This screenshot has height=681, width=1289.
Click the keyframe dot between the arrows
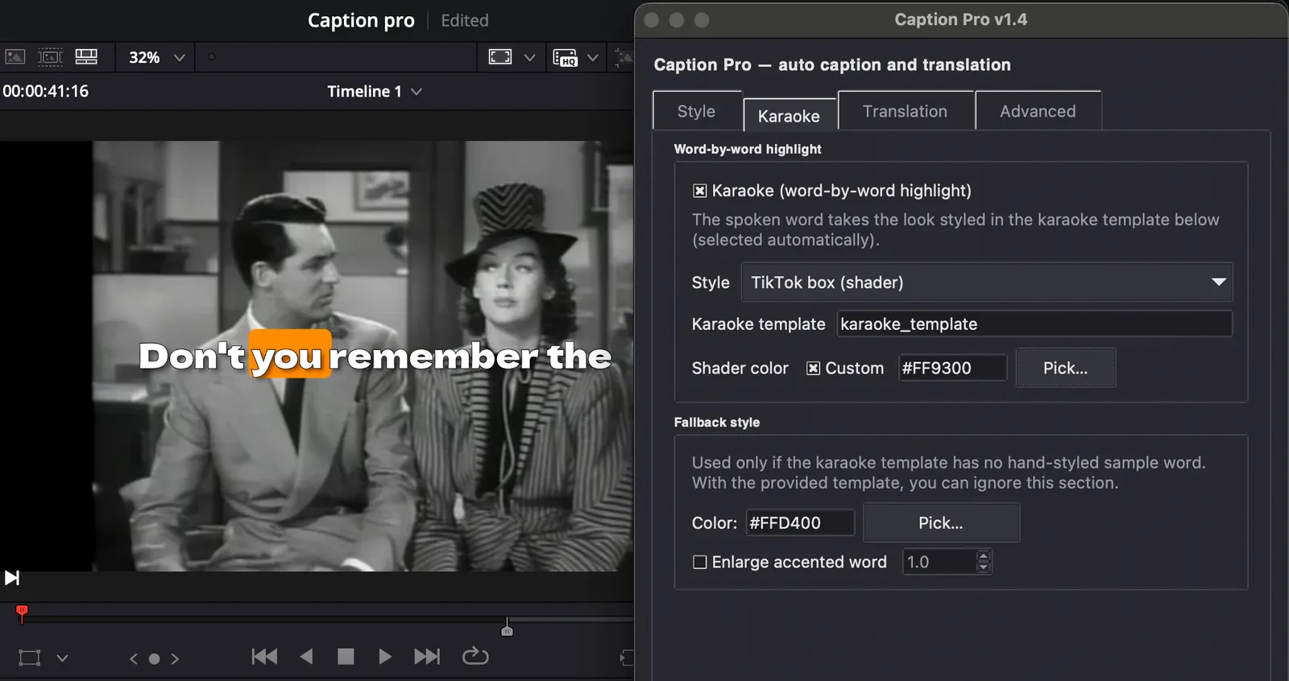pyautogui.click(x=154, y=658)
